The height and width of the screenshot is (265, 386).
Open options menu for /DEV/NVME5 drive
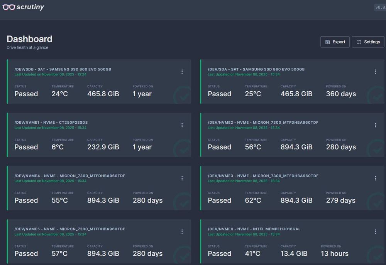coord(182,231)
